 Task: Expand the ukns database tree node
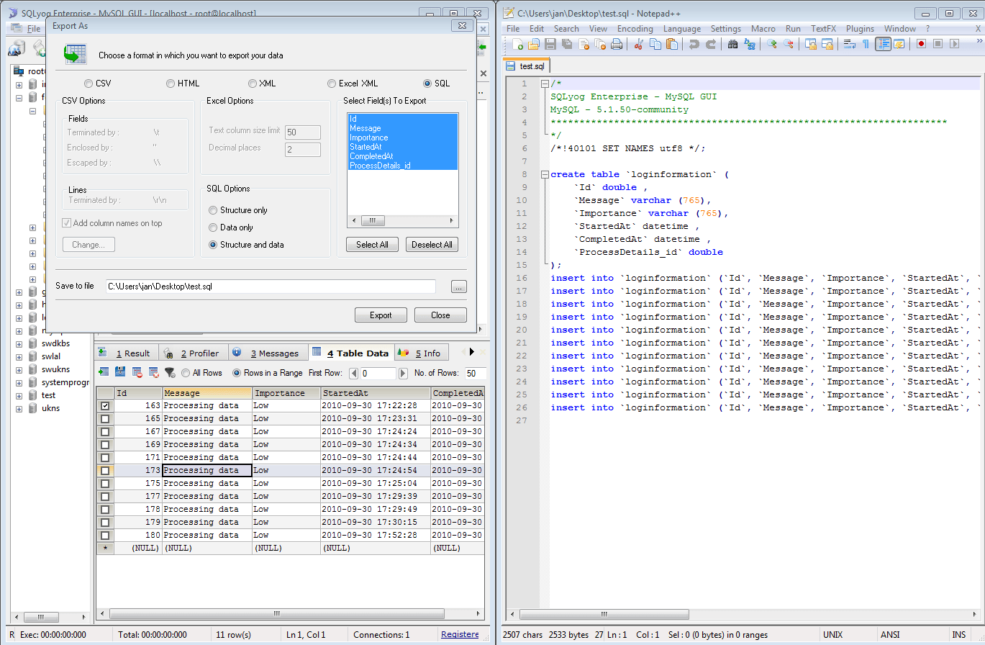[19, 408]
